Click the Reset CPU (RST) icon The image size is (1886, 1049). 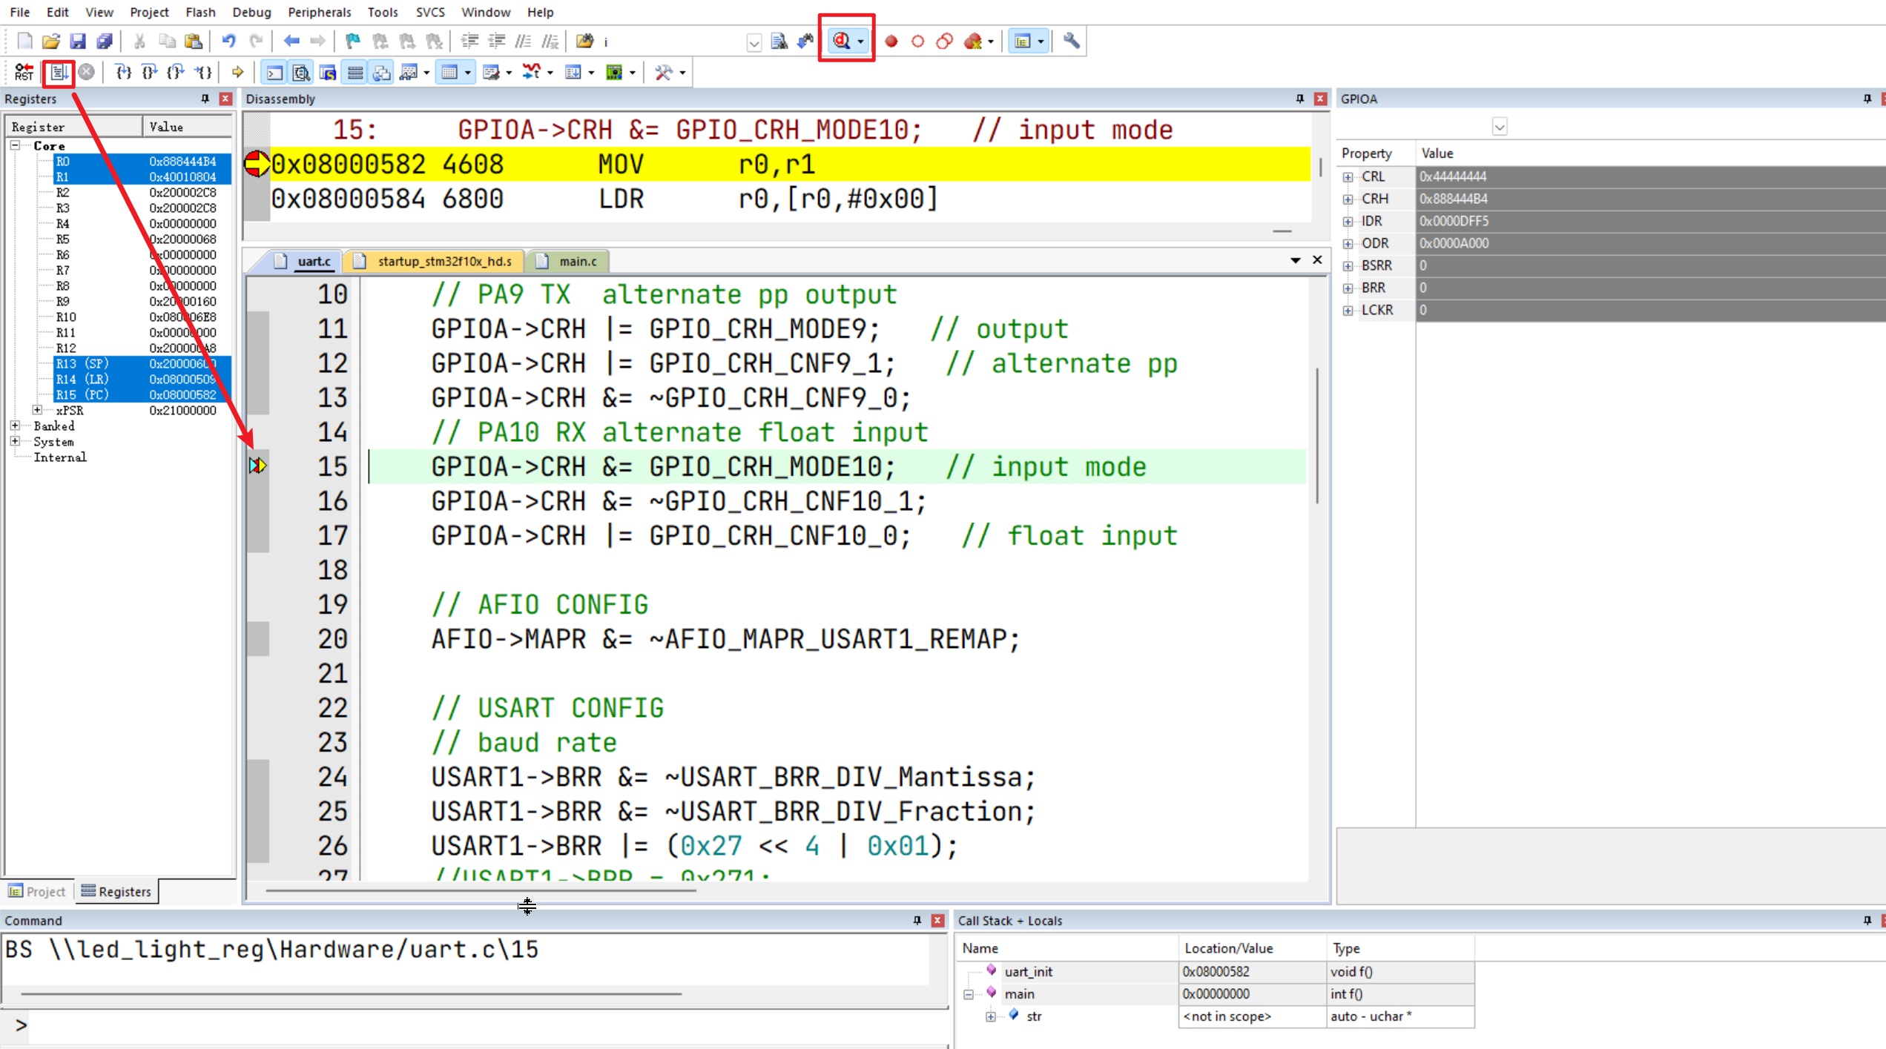(24, 72)
